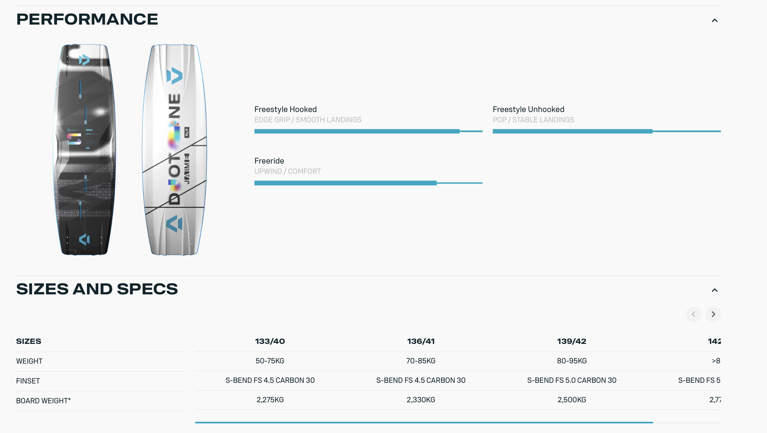Select the 136/41 size column header

pyautogui.click(x=421, y=341)
